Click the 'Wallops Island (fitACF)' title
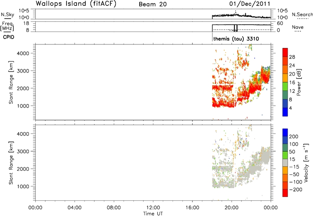Screen dimensions: 313x216 pyautogui.click(x=76, y=4)
